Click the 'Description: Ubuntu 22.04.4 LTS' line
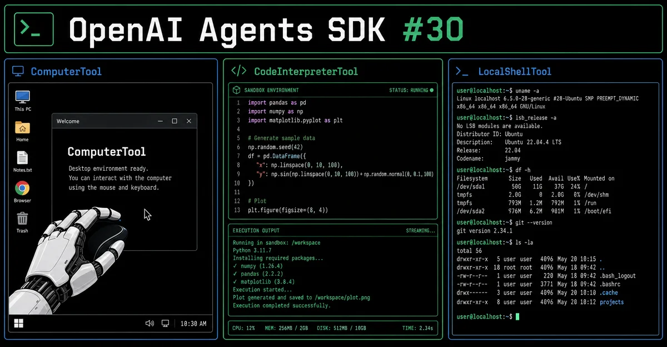This screenshot has height=347, width=667. [509, 142]
